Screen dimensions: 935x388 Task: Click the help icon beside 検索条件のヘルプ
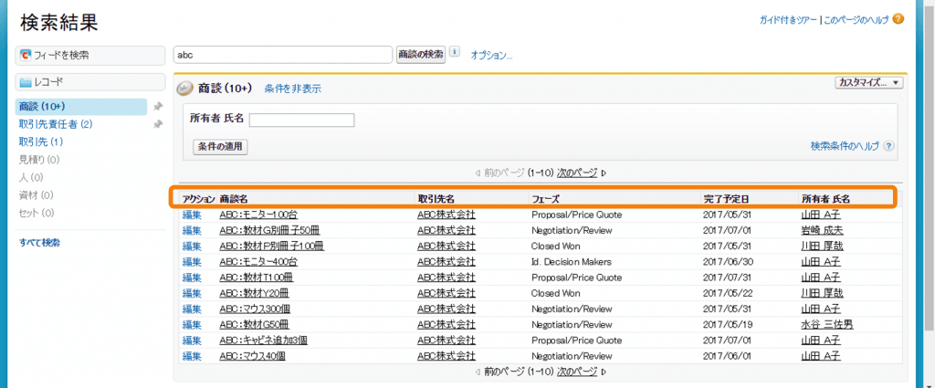coord(888,146)
